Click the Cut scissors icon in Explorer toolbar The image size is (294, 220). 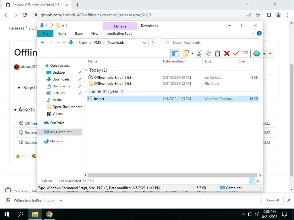199,54
